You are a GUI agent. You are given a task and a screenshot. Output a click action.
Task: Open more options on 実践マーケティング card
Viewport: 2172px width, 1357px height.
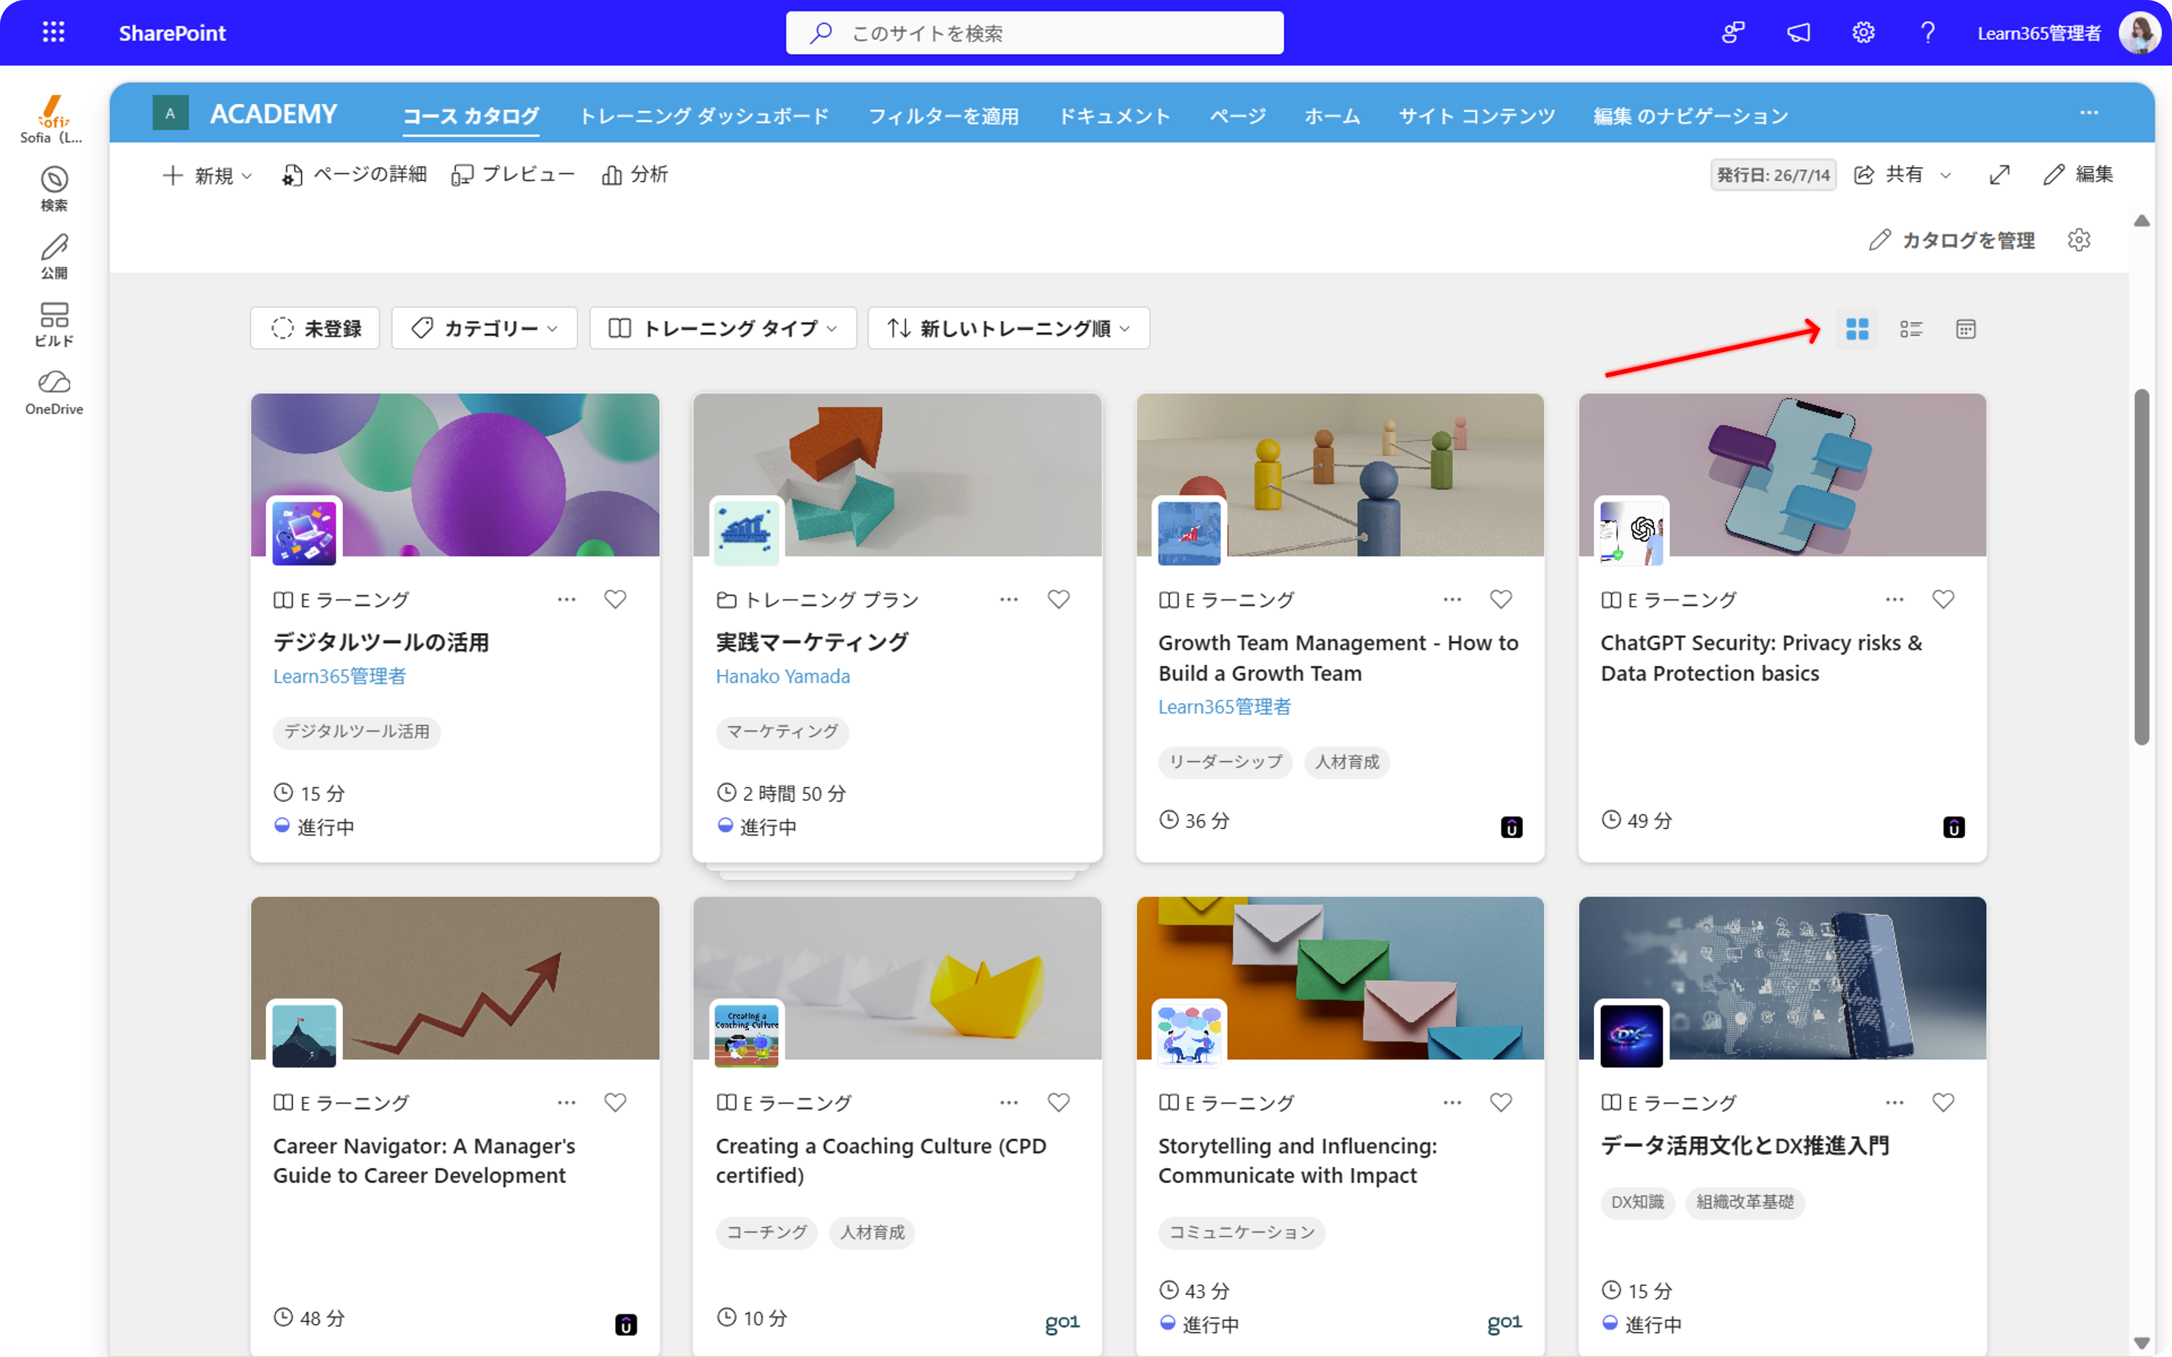(x=1009, y=599)
